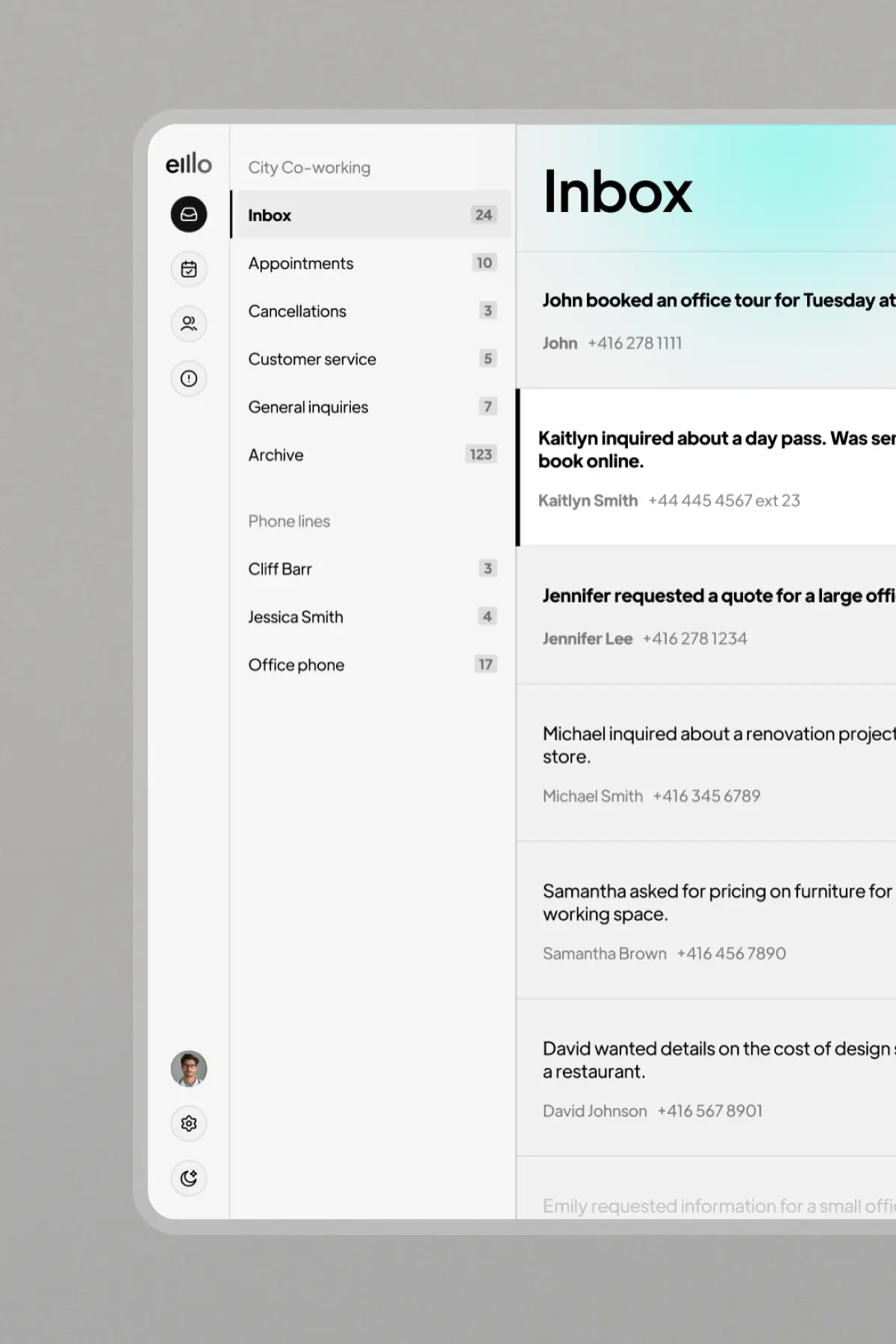
Task: Toggle dark mode moon icon
Action: [x=189, y=1178]
